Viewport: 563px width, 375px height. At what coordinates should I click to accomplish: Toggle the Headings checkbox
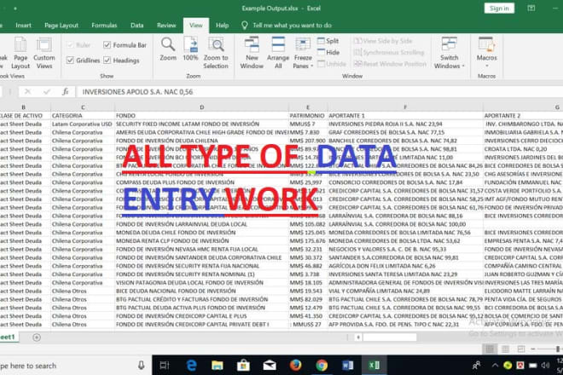pos(107,61)
